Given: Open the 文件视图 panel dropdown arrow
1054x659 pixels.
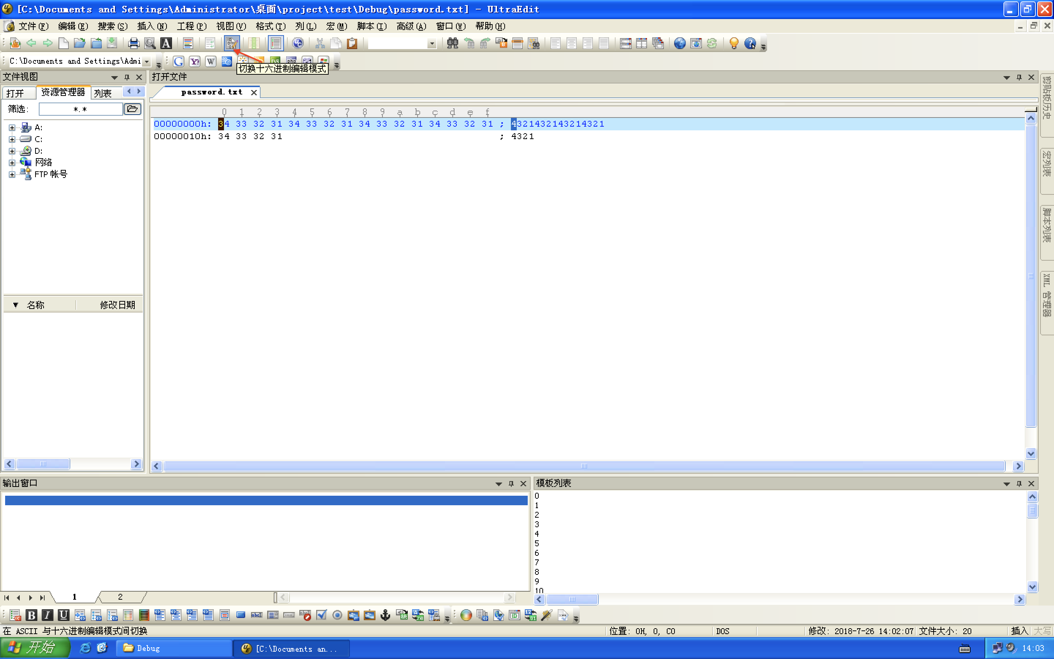Looking at the screenshot, I should tap(114, 78).
